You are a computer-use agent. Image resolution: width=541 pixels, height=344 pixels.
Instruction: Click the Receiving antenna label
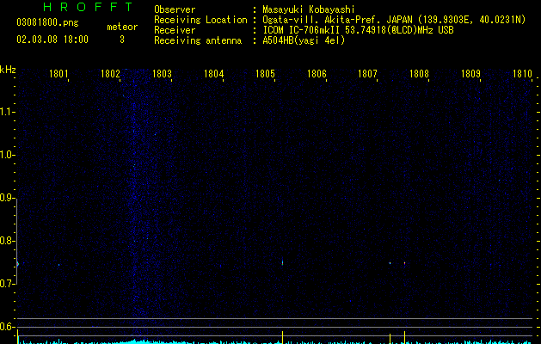coord(198,40)
